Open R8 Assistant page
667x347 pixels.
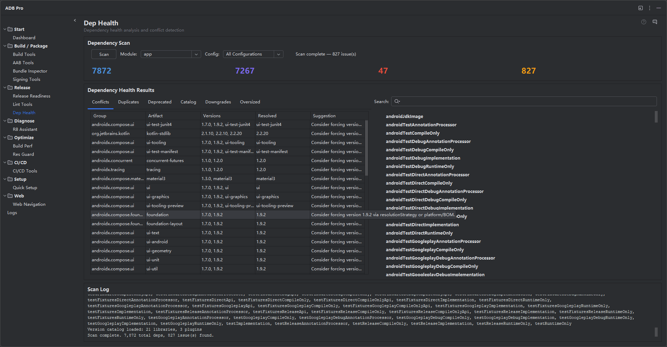point(25,129)
